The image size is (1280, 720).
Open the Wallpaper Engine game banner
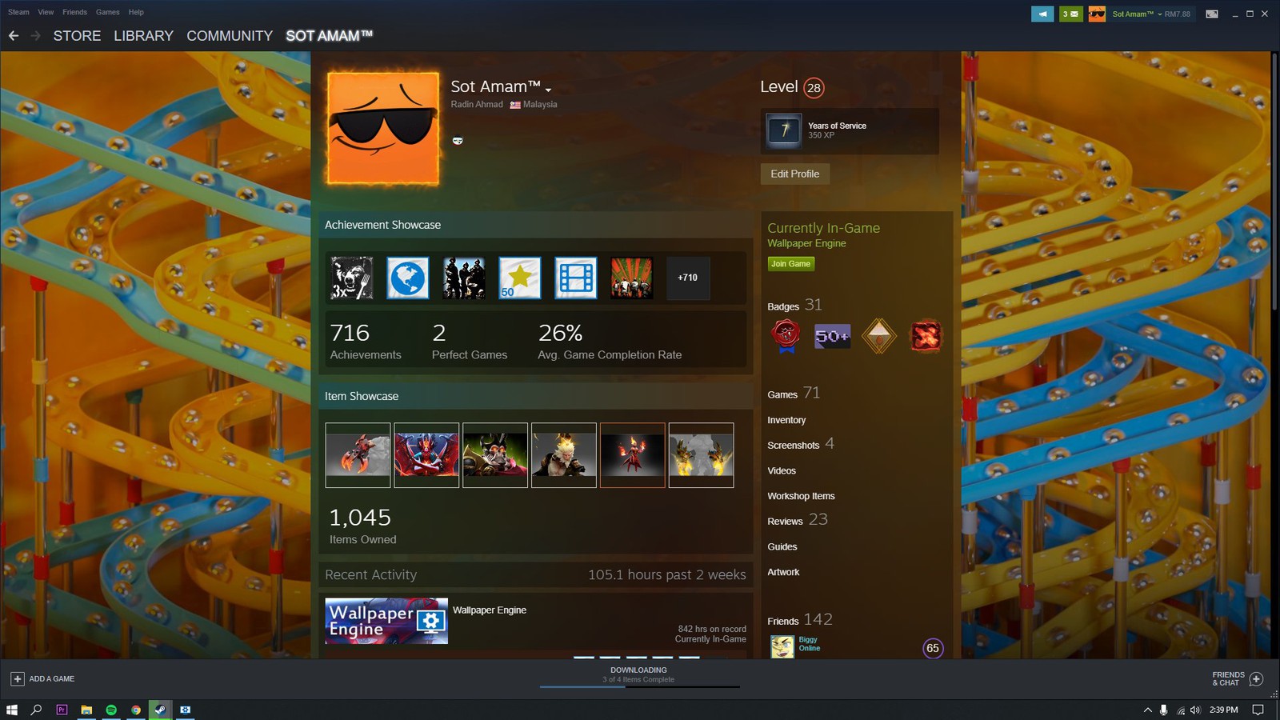coord(386,621)
